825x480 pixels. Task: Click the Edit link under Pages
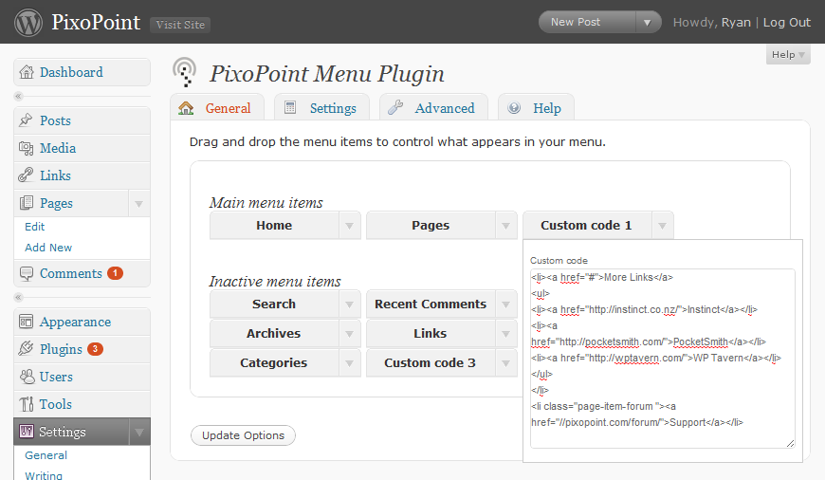pos(35,227)
